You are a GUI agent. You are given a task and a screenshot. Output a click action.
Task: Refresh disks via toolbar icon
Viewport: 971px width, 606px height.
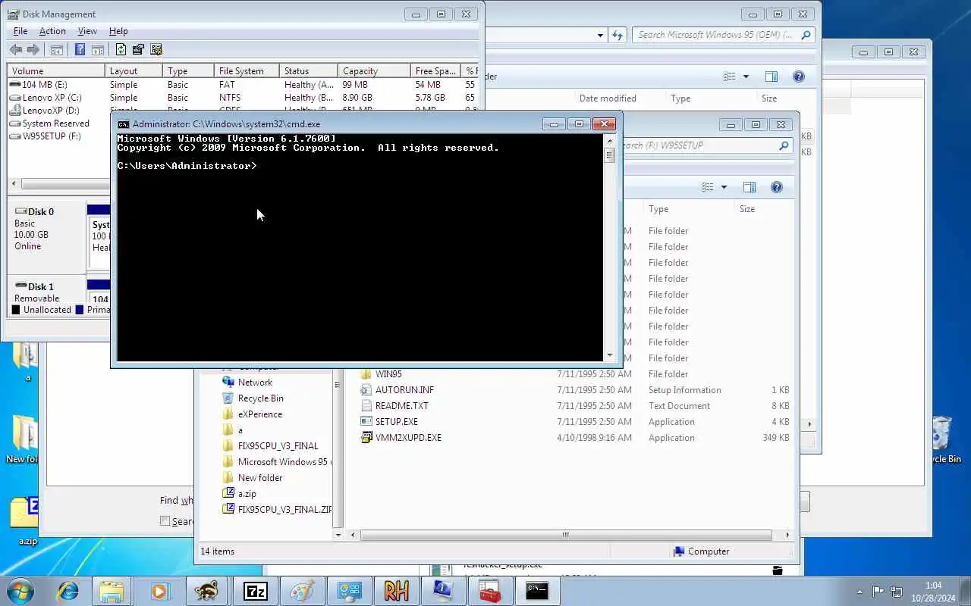coord(121,50)
